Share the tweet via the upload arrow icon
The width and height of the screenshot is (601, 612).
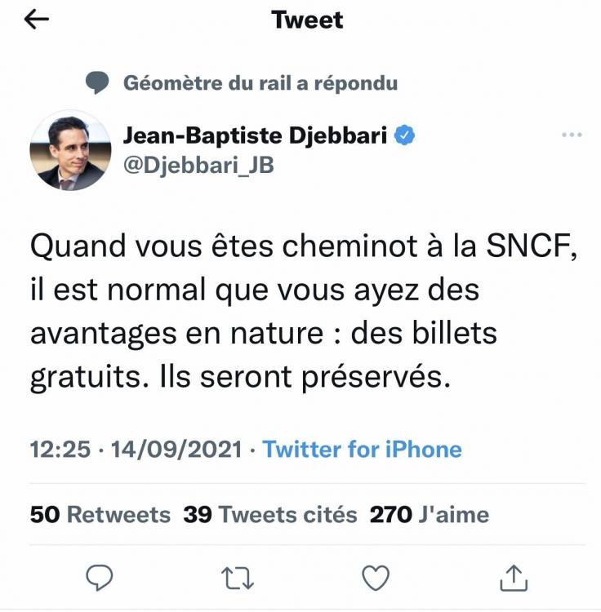(x=514, y=578)
